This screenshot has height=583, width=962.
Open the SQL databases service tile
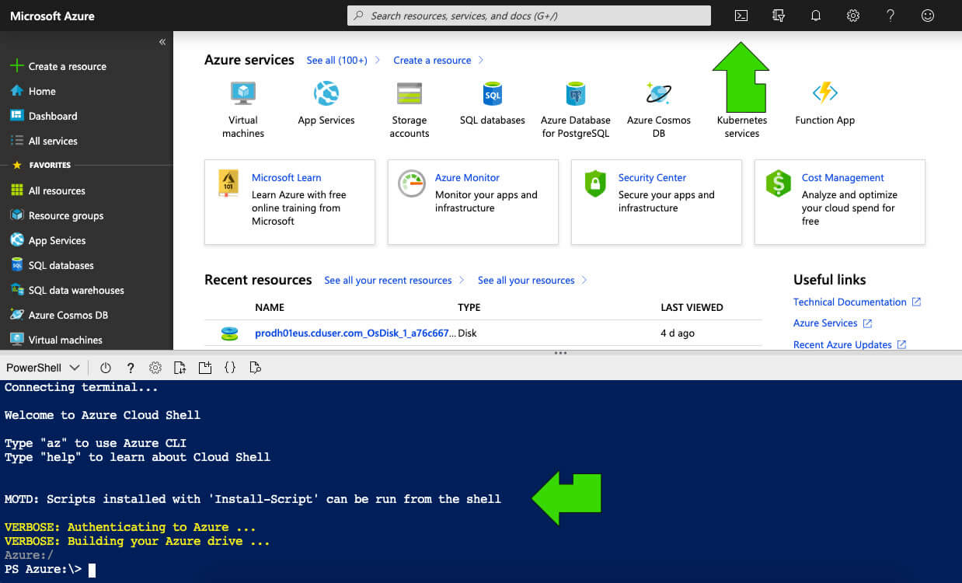(493, 103)
